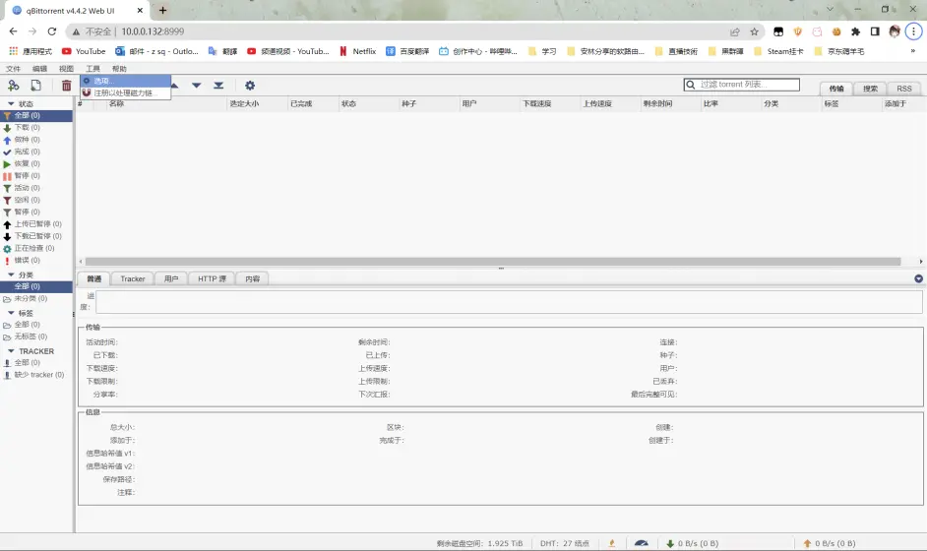Sort by the 上传速度 column header

point(609,103)
